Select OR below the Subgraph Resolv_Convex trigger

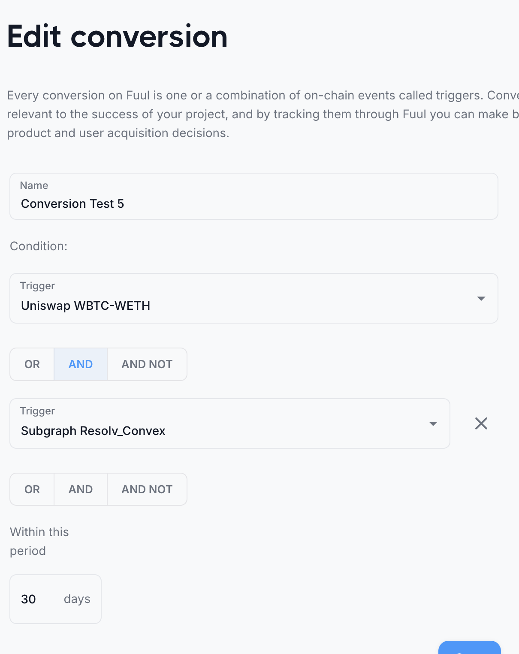32,489
